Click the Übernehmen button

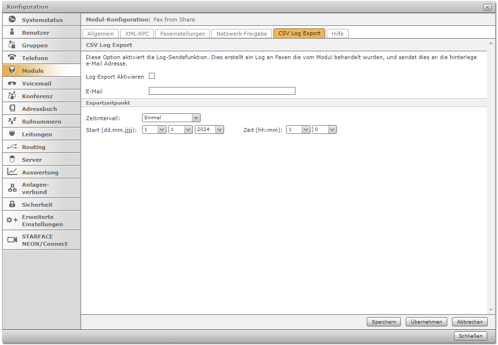pyautogui.click(x=426, y=322)
